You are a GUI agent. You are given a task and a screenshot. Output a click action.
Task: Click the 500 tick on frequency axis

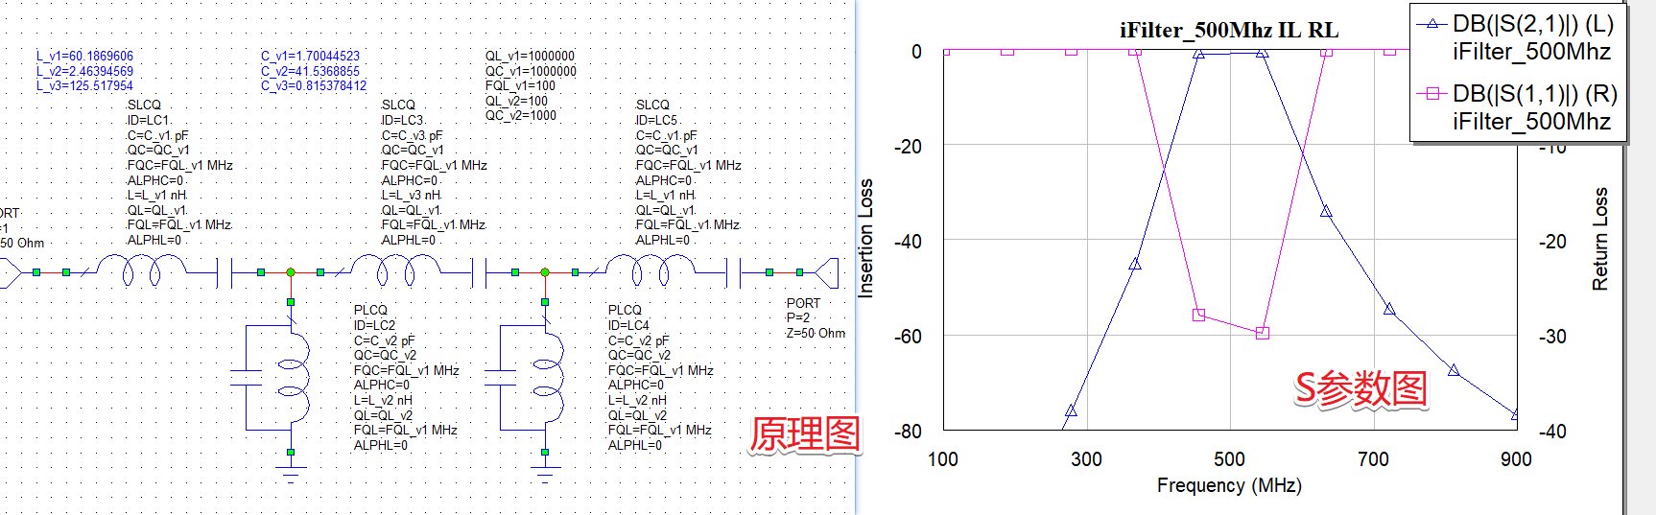(1229, 459)
